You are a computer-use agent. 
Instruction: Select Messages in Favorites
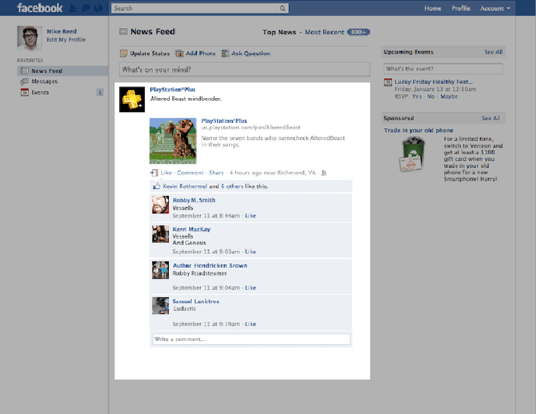click(44, 81)
